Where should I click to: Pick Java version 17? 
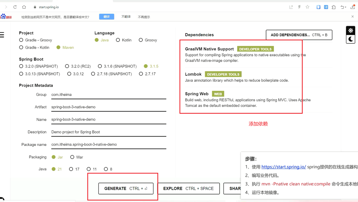click(x=71, y=169)
